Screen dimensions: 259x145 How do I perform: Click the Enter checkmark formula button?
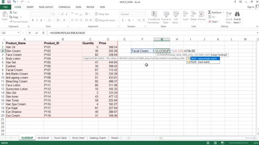36,33
